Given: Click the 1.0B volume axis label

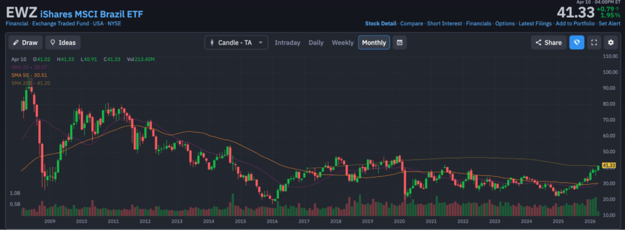Looking at the screenshot, I should tap(15, 193).
